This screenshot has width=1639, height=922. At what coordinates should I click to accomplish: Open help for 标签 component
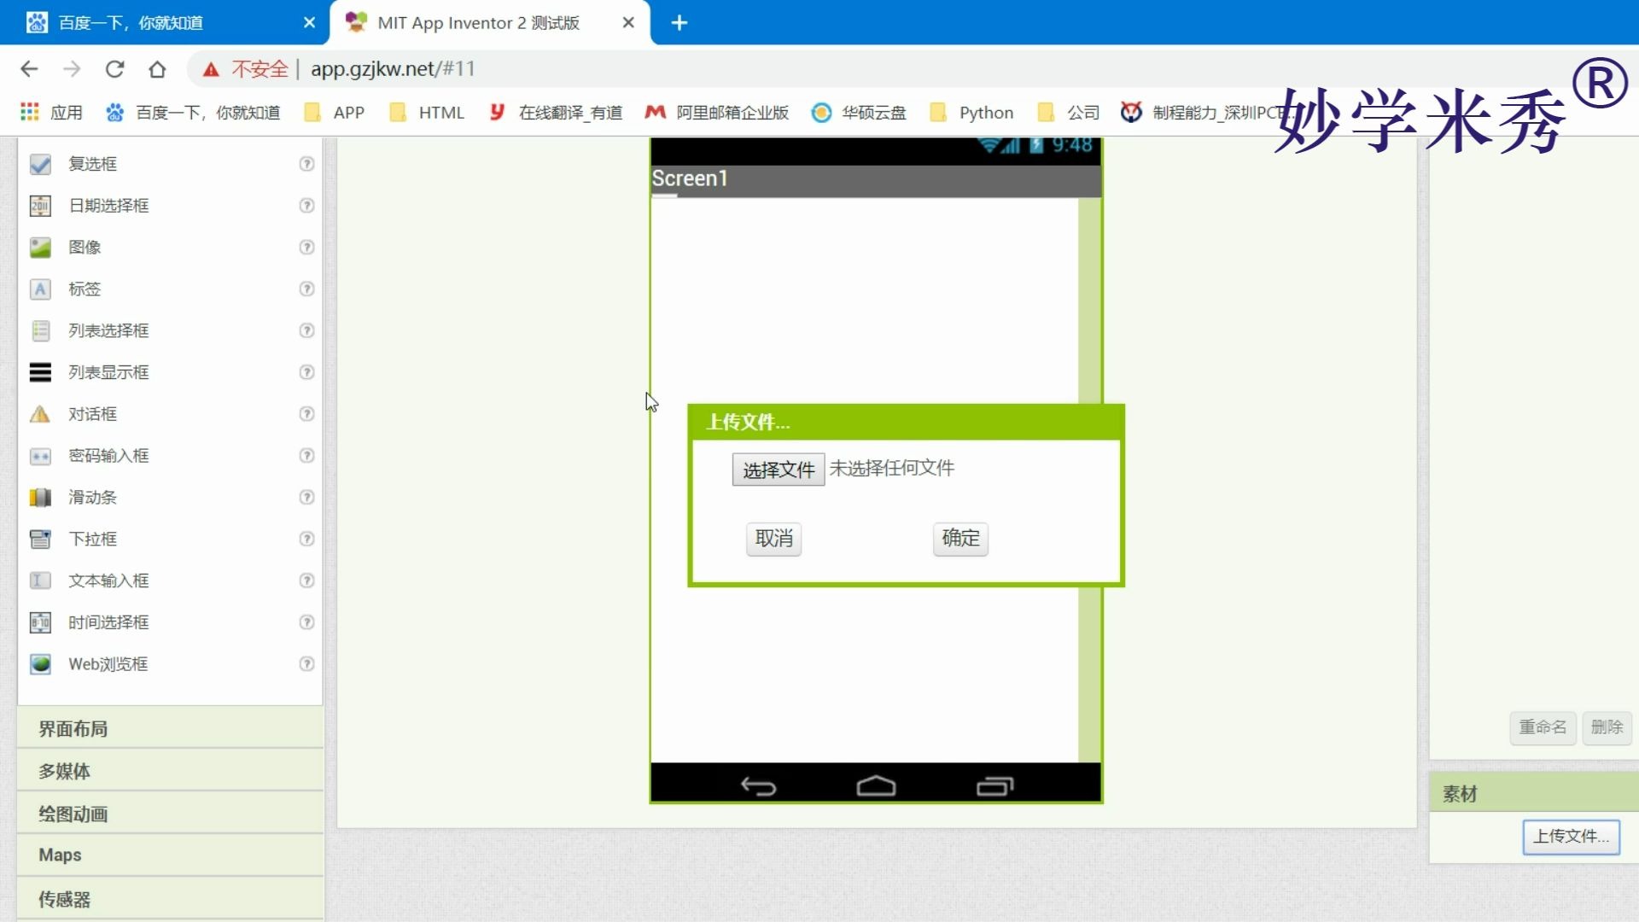(x=306, y=289)
